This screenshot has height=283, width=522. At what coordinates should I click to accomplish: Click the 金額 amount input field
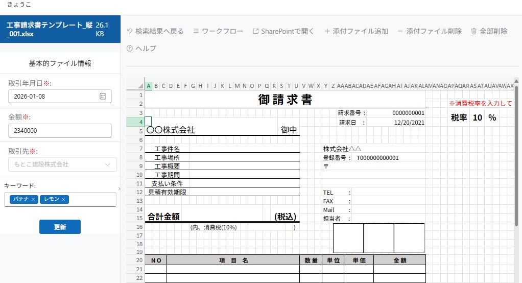[x=60, y=130]
